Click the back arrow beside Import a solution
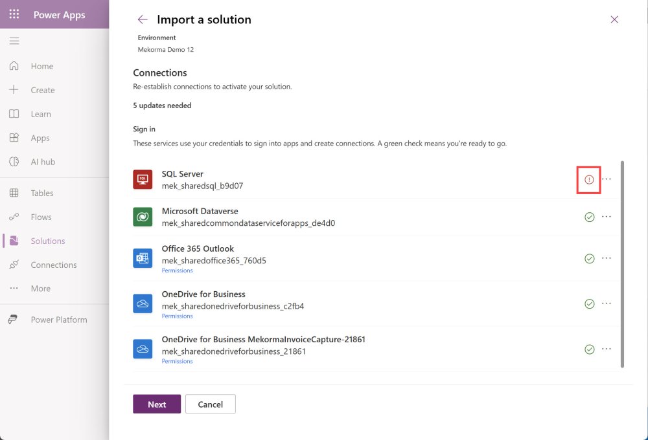 point(143,19)
